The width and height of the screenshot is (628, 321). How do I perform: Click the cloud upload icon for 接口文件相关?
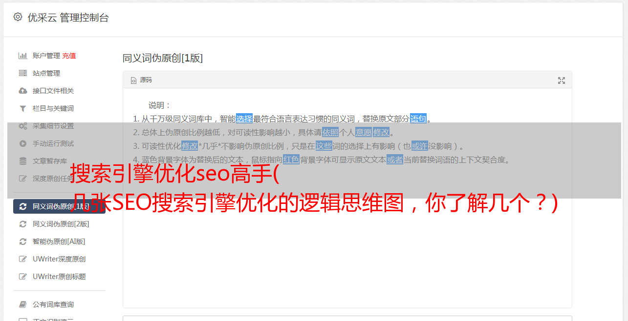[22, 91]
